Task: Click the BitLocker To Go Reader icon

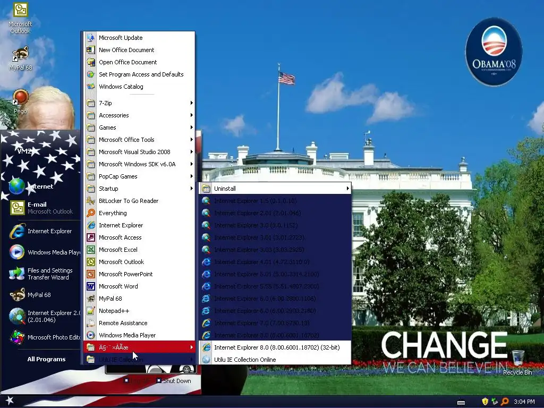Action: coord(90,201)
